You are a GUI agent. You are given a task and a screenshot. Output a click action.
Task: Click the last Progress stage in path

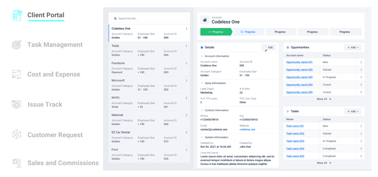[345, 32]
